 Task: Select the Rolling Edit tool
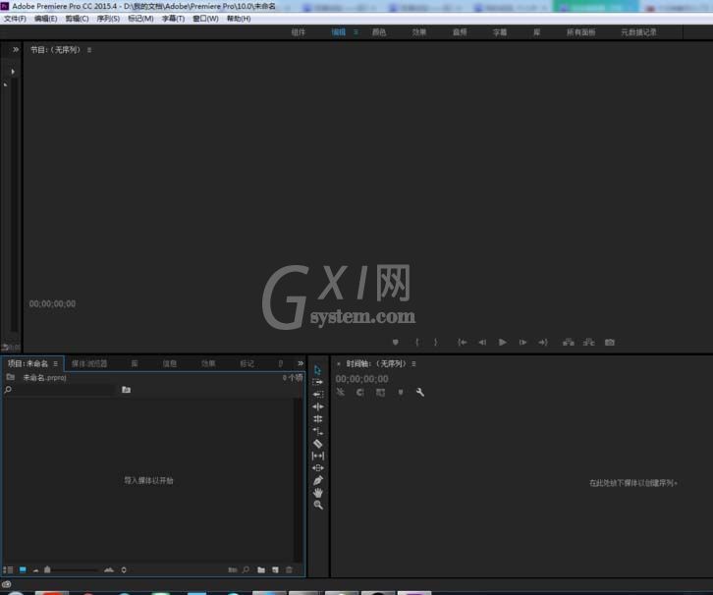click(x=318, y=418)
